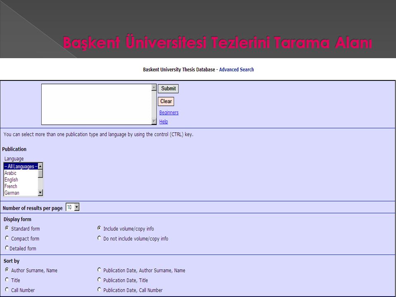Click the Sort by heading
This screenshot has width=396, height=297.
(x=12, y=261)
